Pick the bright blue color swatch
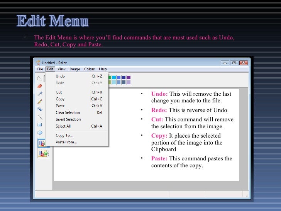This screenshot has height=211, width=281. [x=118, y=78]
